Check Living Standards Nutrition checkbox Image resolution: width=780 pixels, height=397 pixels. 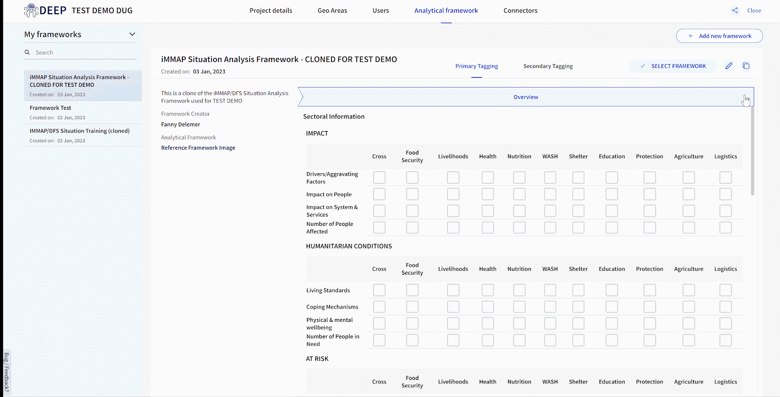[519, 290]
